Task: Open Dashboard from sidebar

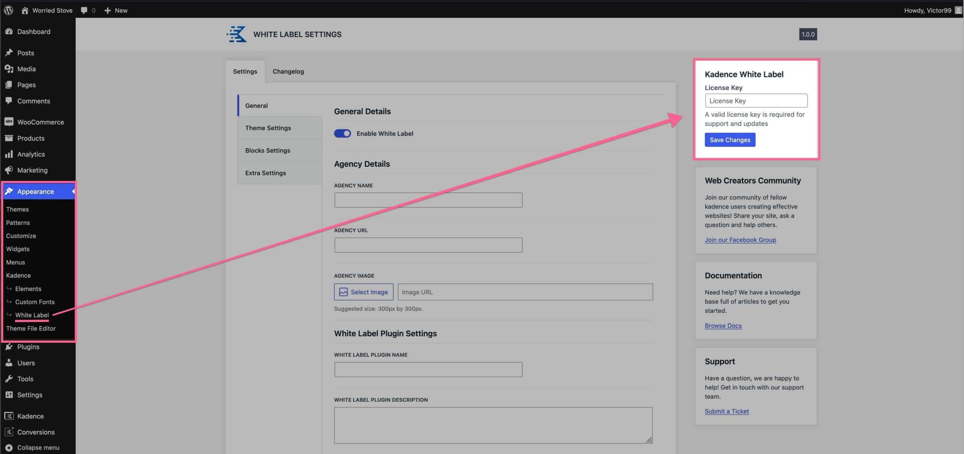Action: pyautogui.click(x=34, y=32)
